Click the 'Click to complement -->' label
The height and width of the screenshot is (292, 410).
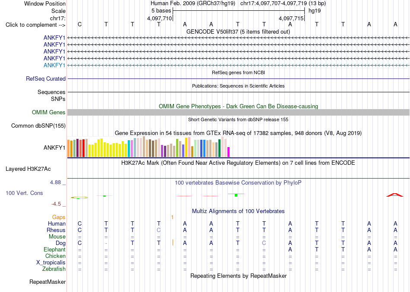pyautogui.click(x=35, y=25)
